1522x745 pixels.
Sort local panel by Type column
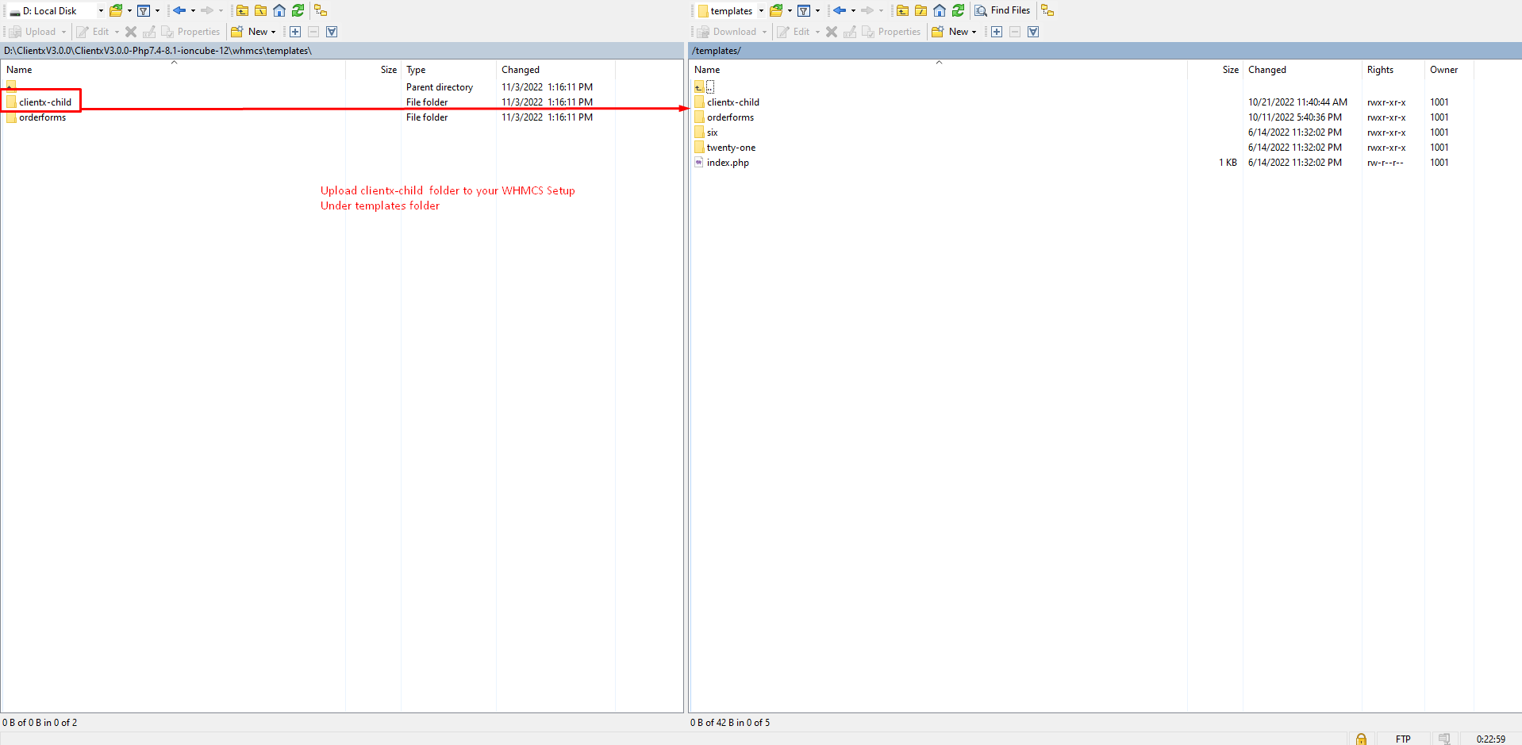[x=416, y=70]
